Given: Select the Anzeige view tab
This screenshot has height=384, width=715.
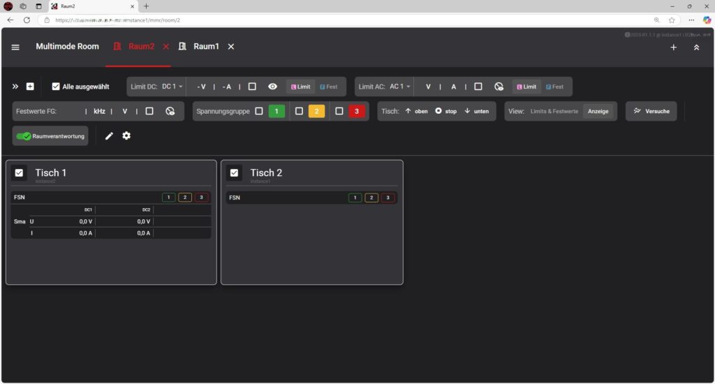Looking at the screenshot, I should 598,111.
